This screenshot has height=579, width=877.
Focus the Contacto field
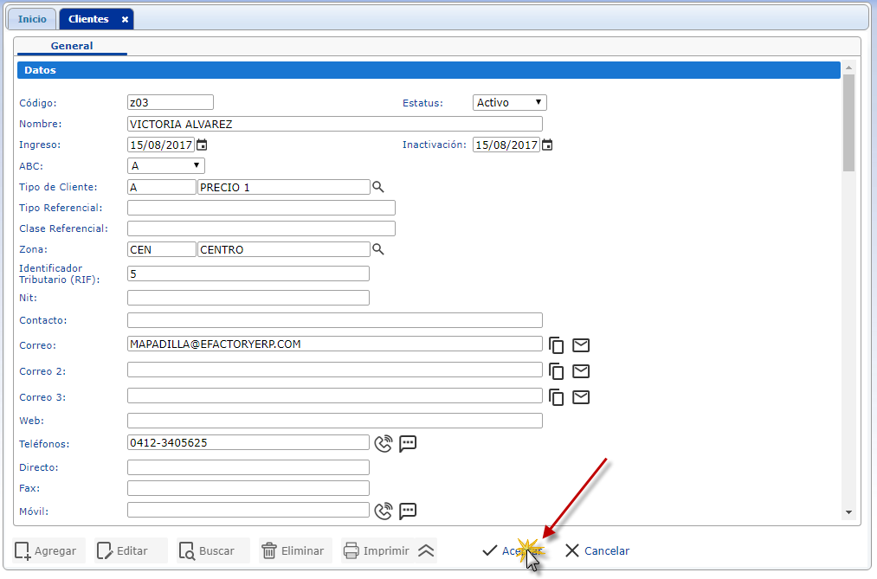tap(334, 320)
